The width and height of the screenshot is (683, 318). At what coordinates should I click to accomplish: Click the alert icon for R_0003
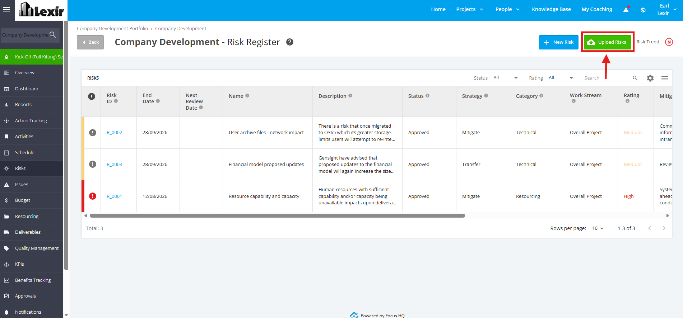pyautogui.click(x=93, y=164)
